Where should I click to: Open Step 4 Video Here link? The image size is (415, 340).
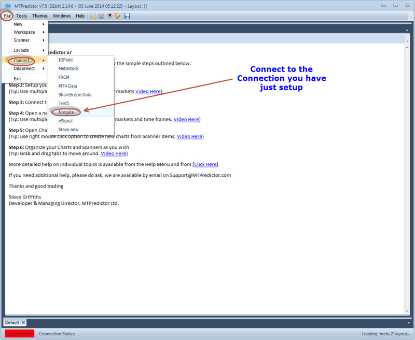click(x=186, y=119)
